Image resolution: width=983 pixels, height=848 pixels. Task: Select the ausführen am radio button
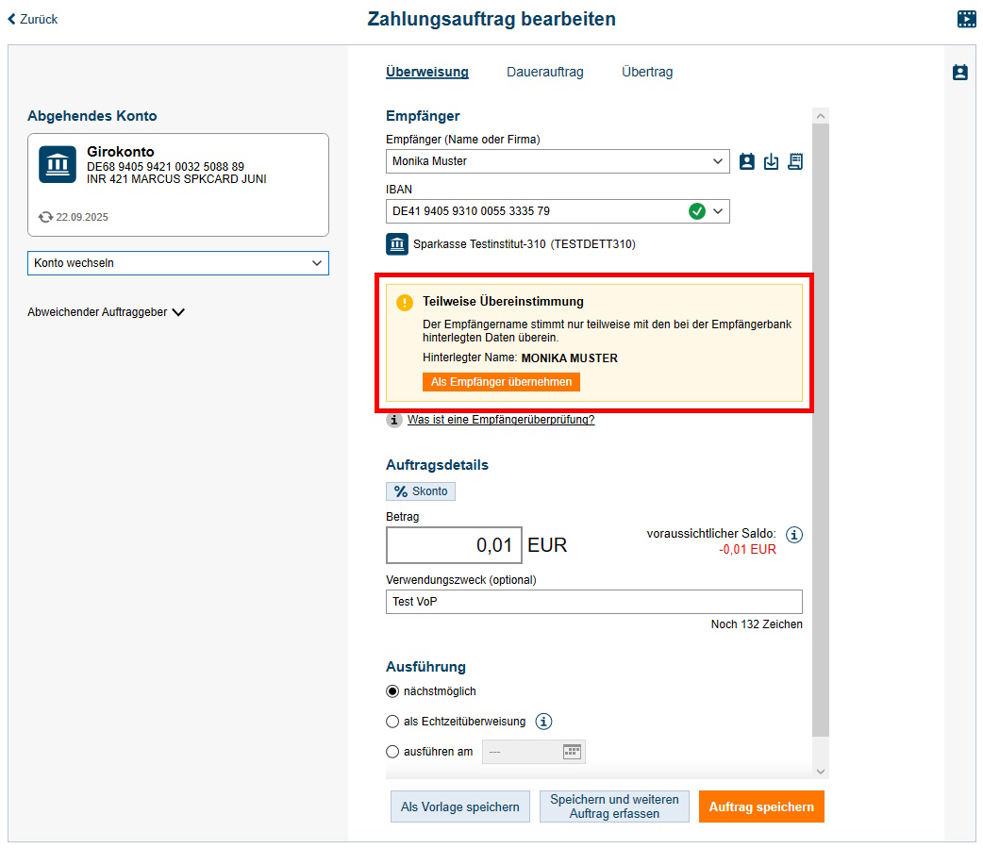click(x=393, y=752)
